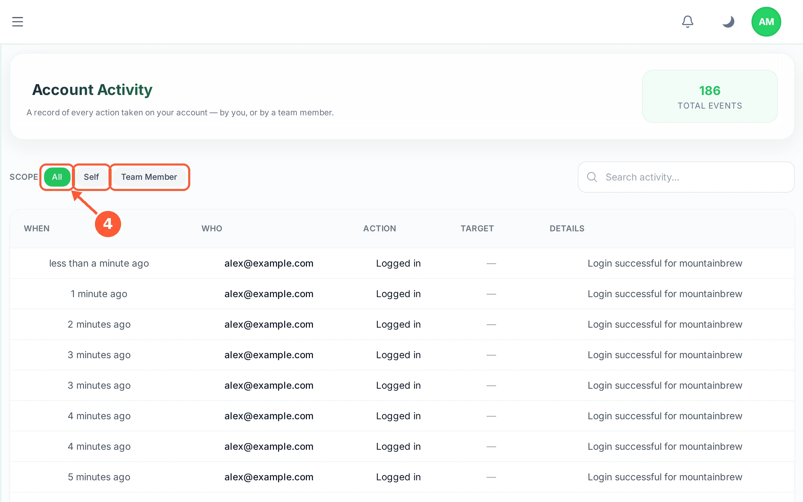The height and width of the screenshot is (502, 803).
Task: Select the Self scope filter
Action: pyautogui.click(x=91, y=177)
